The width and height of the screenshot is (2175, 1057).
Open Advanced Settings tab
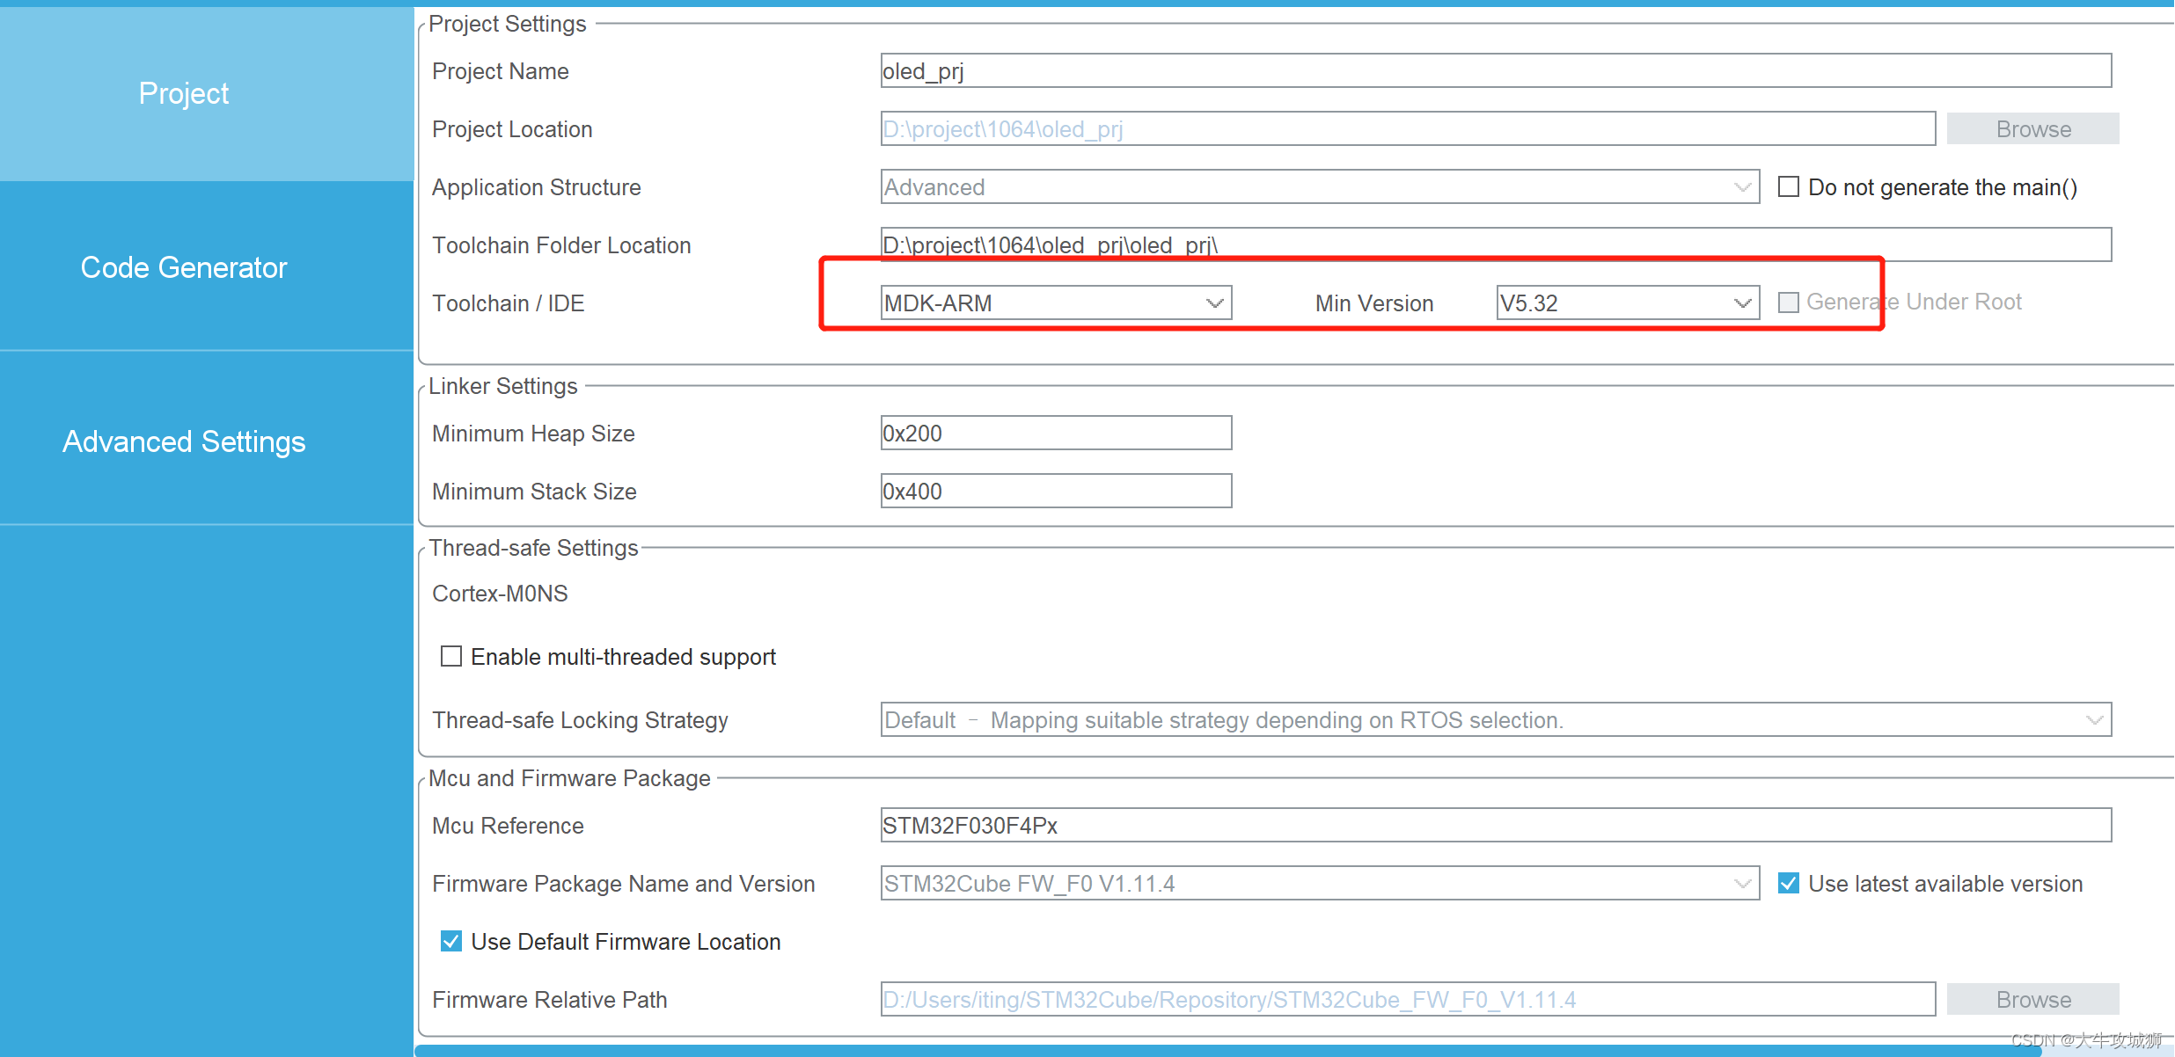pyautogui.click(x=183, y=441)
